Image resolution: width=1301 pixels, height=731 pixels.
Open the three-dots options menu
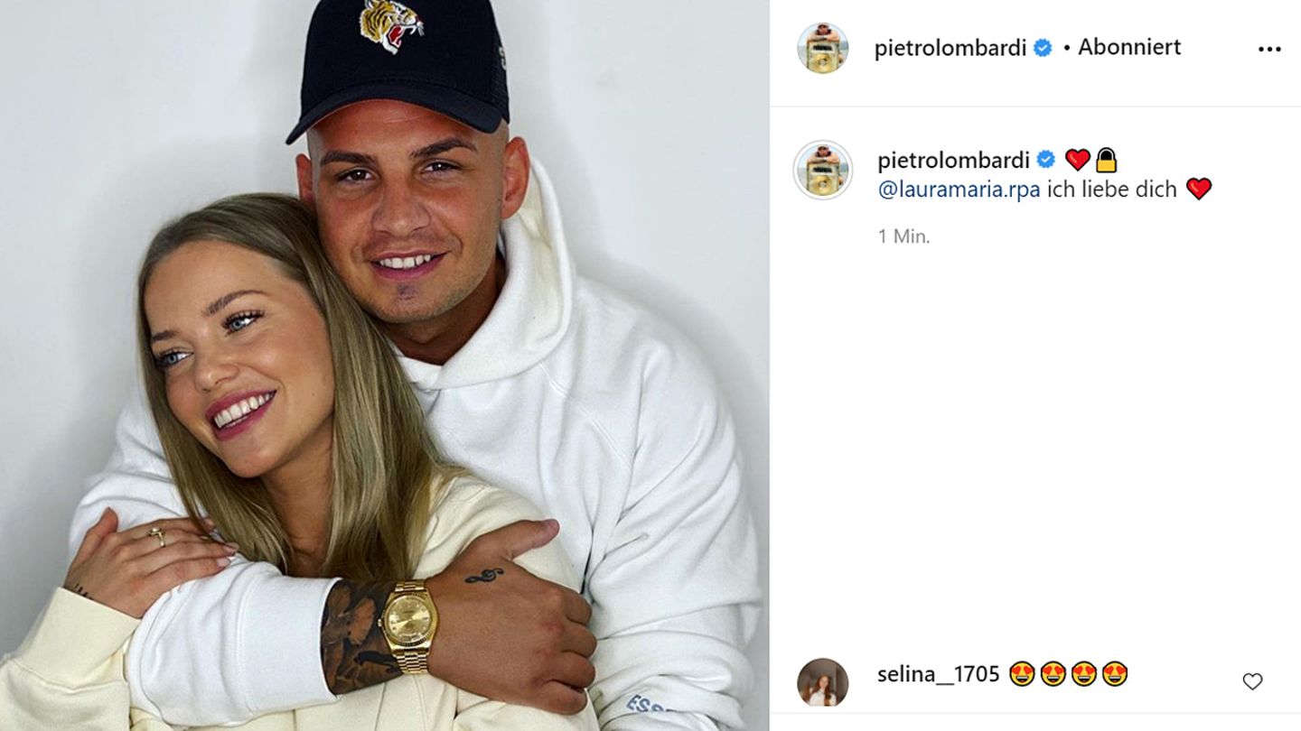(x=1269, y=50)
